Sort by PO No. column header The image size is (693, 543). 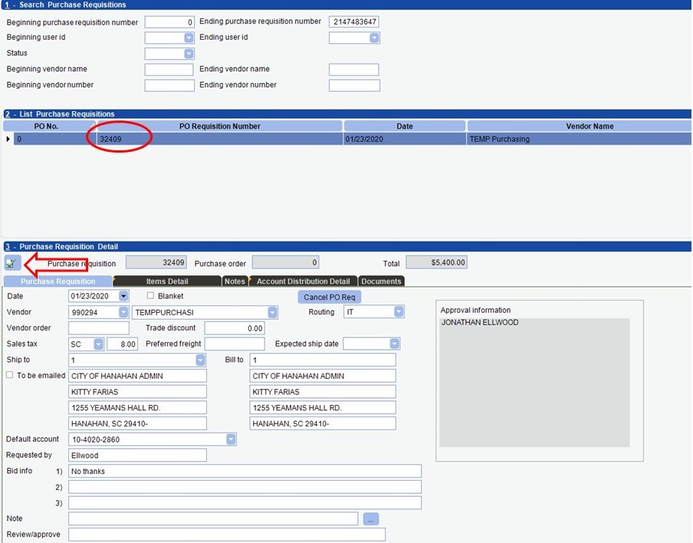click(x=50, y=126)
